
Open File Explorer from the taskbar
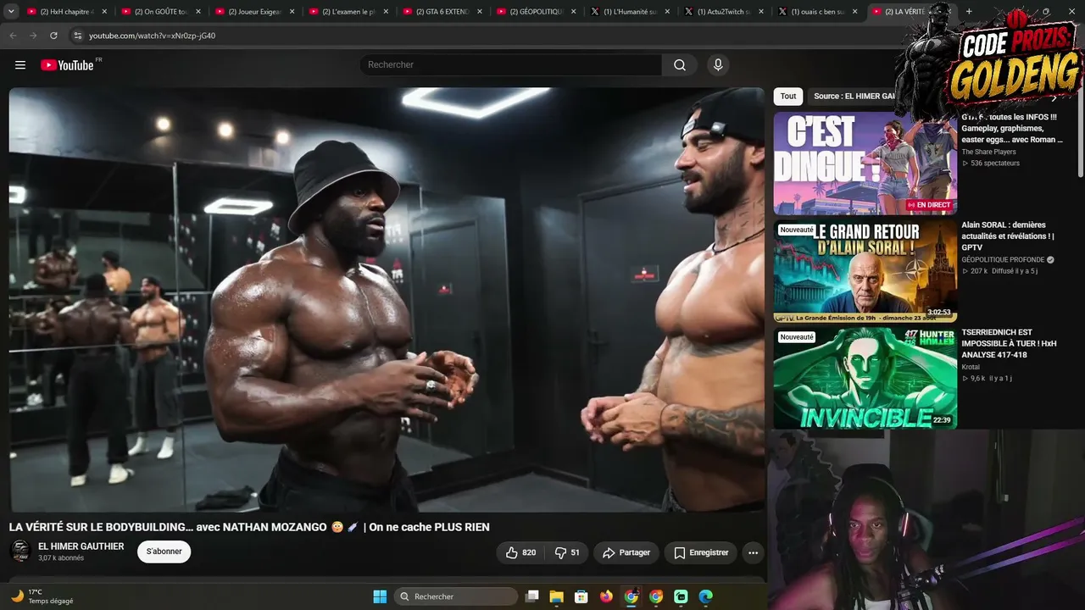click(557, 596)
